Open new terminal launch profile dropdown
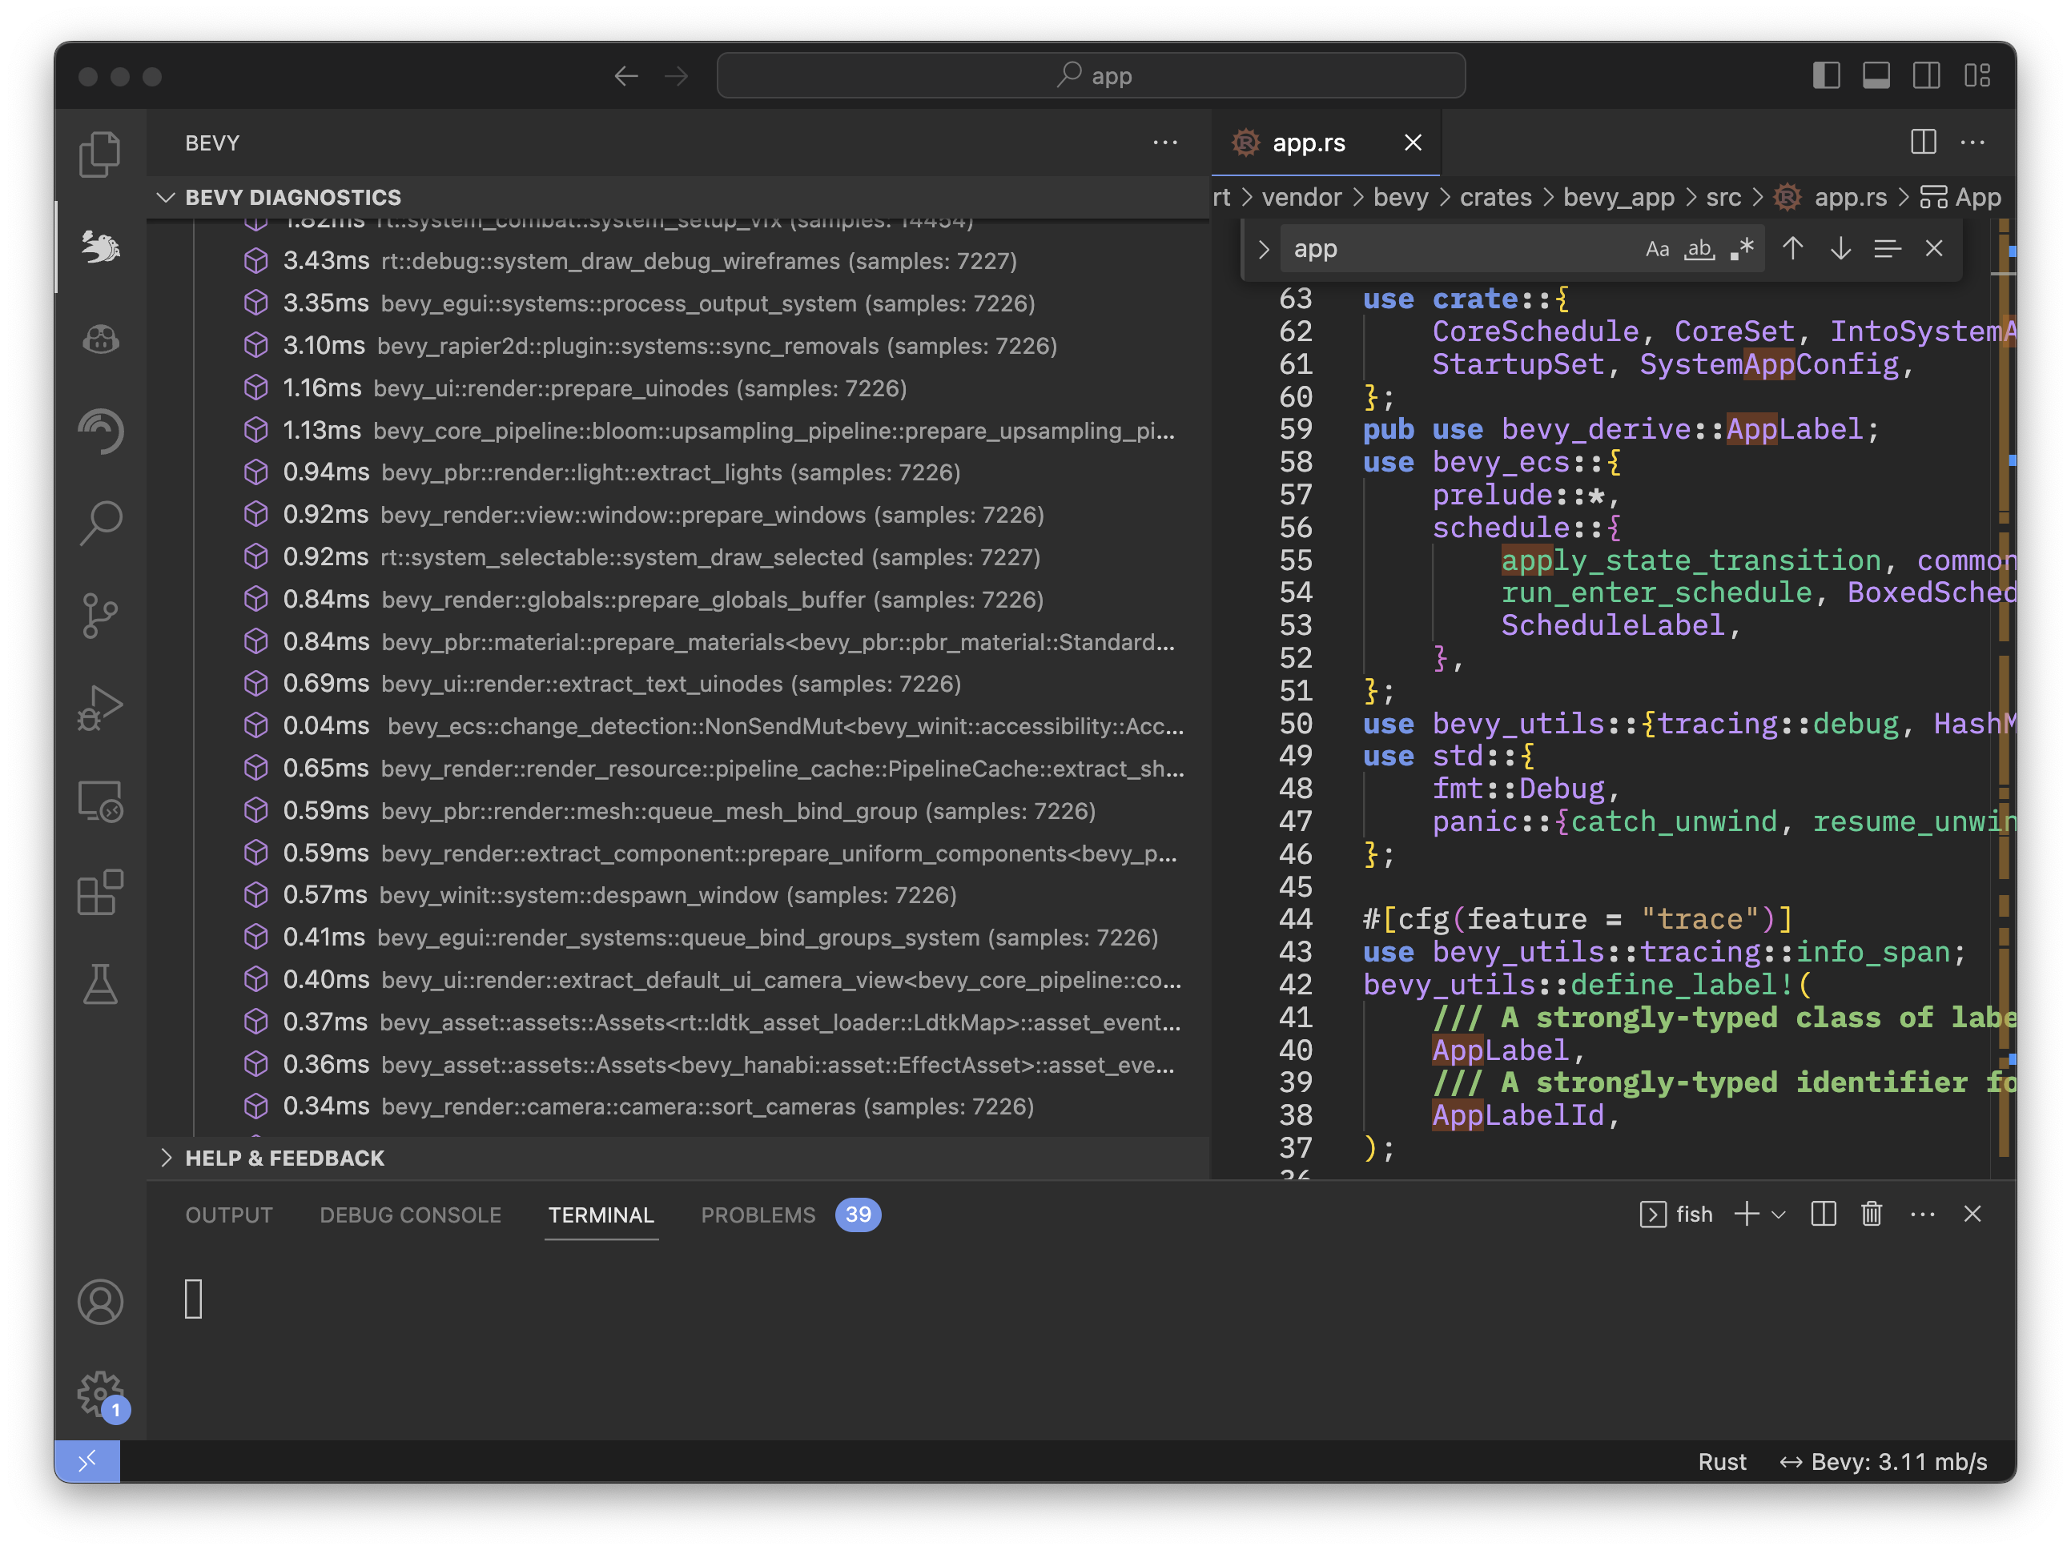Viewport: 2071px width, 1550px height. pyautogui.click(x=1779, y=1214)
